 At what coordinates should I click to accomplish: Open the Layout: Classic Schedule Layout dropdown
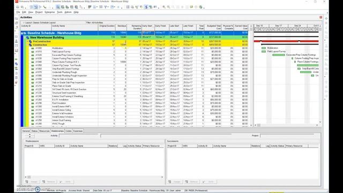click(39, 23)
